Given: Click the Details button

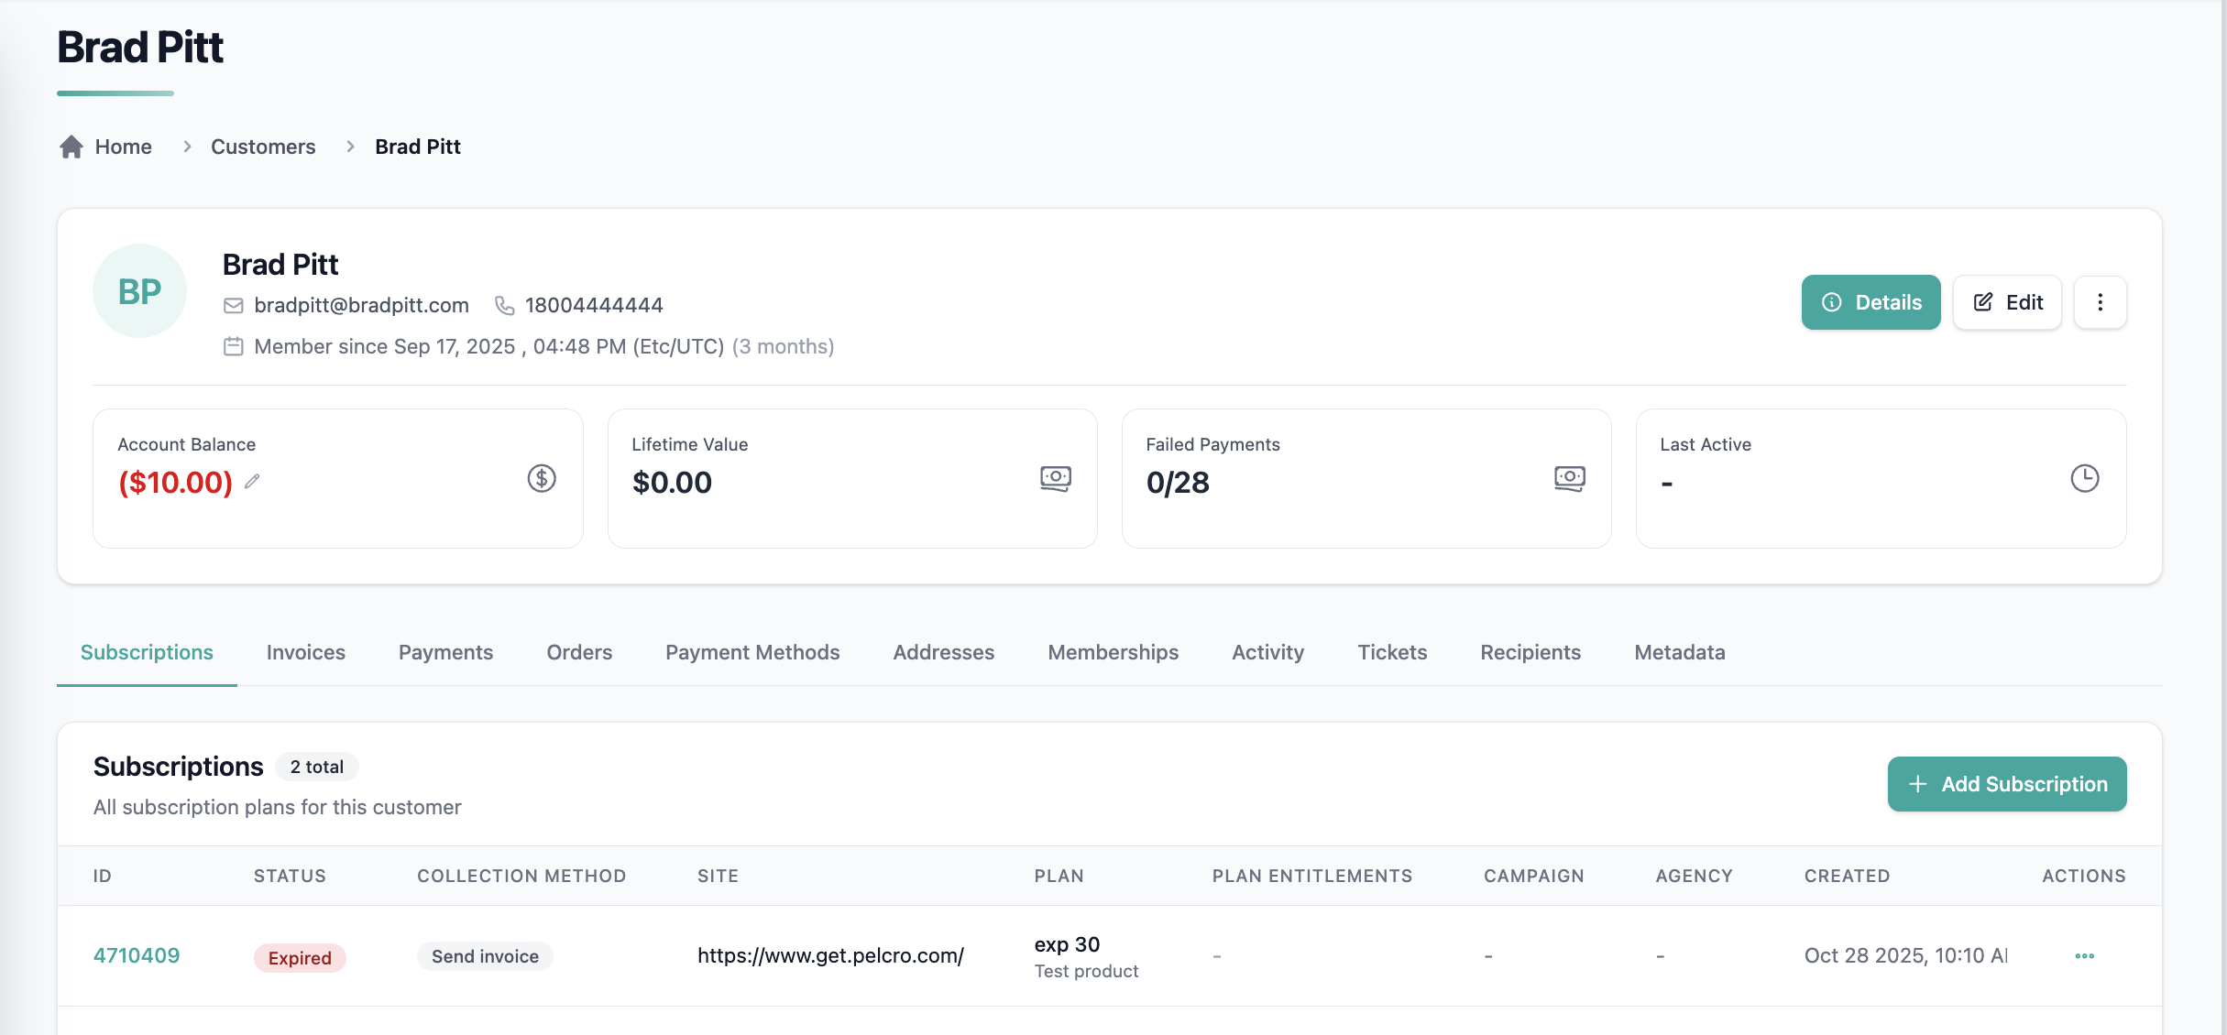Looking at the screenshot, I should (x=1870, y=302).
